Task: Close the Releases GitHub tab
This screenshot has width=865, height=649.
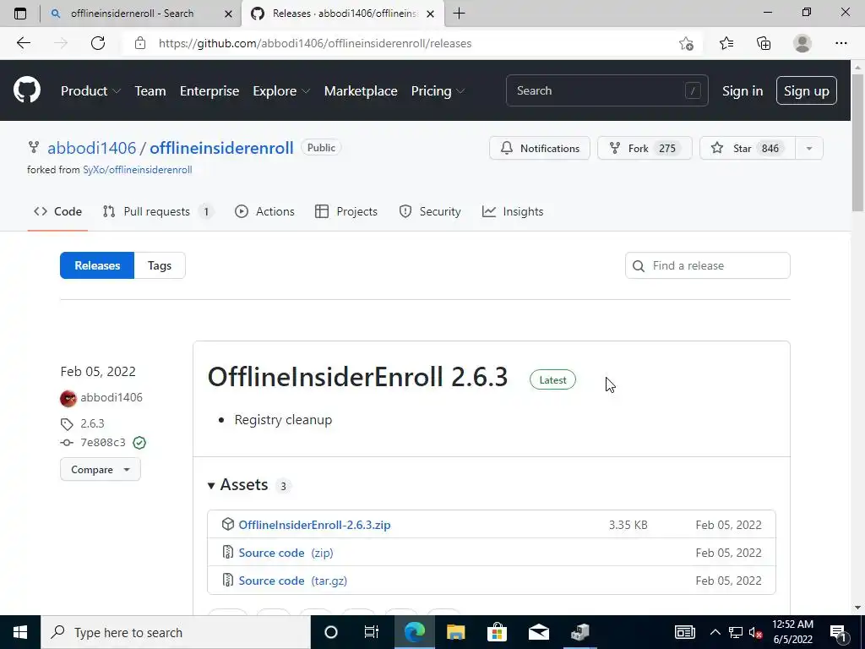Action: coord(430,14)
